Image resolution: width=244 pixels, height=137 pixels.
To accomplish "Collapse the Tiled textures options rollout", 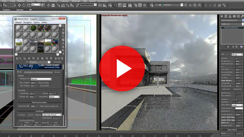I will pos(39,102).
